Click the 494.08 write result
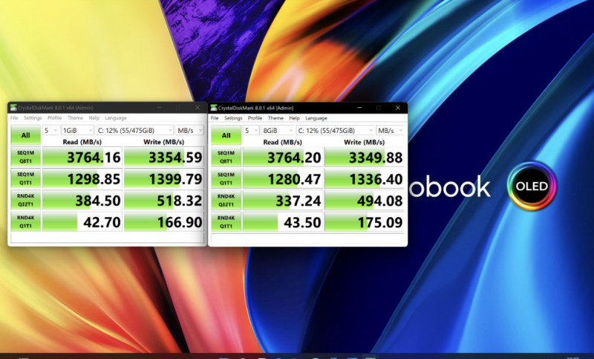The width and height of the screenshot is (594, 359). click(365, 200)
